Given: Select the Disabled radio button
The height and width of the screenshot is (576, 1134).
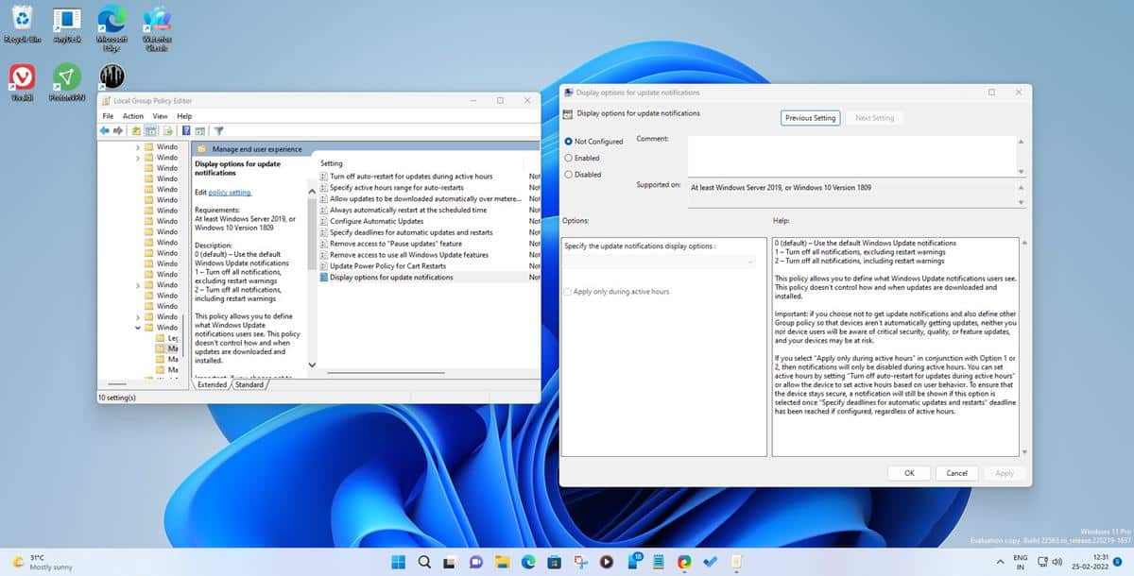Looking at the screenshot, I should [568, 174].
